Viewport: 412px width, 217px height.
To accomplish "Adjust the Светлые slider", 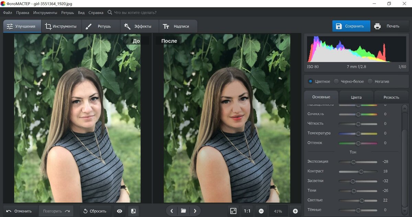I will click(358, 200).
